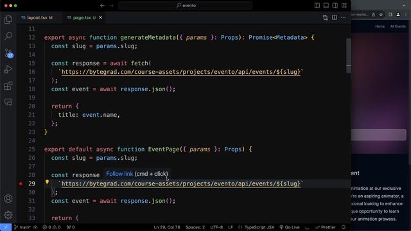Screen dimensions: 411x231
Task: Click the Follow link tooltip text
Action: [119, 174]
